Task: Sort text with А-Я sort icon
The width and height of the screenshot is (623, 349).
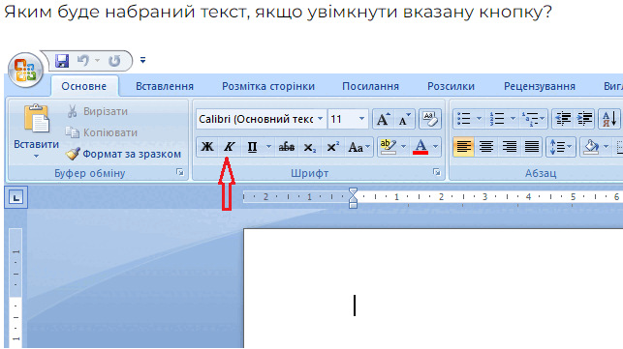Action: point(609,119)
